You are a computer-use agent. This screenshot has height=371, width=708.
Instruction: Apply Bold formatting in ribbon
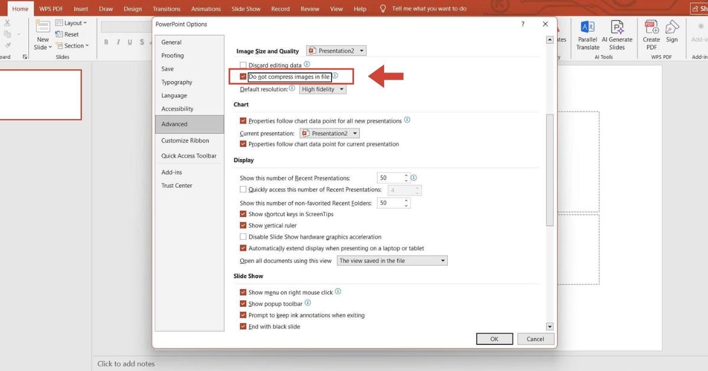(106, 42)
